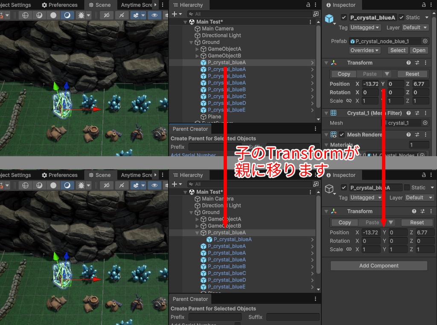Screen dimensions: 437x325
Task: Open Untagged tag dropdown in lower Inspector
Action: pyautogui.click(x=366, y=198)
